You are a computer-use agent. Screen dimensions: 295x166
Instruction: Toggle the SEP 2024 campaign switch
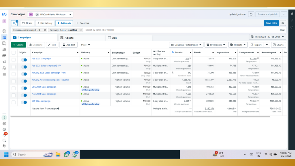click(x=24, y=102)
